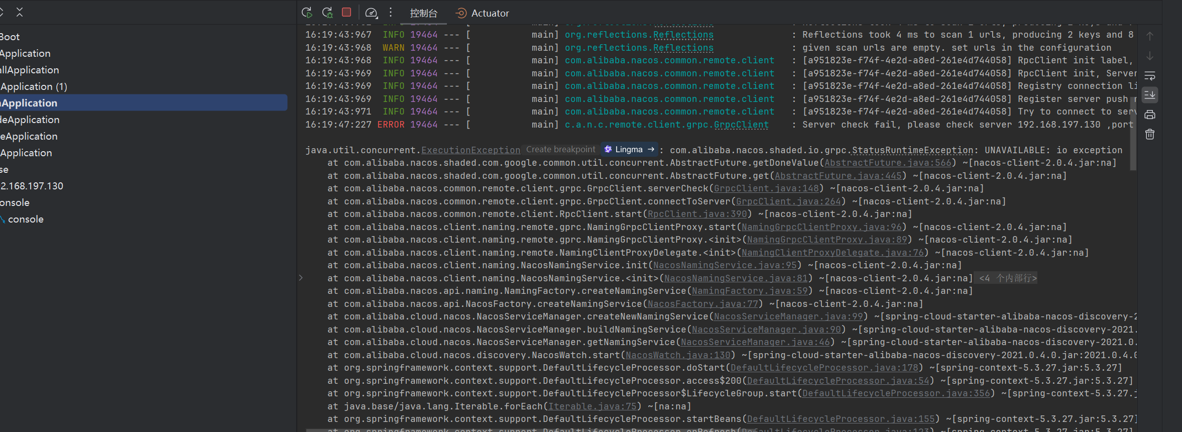This screenshot has height=432, width=1182.
Task: Switch to the Actuator tab
Action: click(482, 14)
